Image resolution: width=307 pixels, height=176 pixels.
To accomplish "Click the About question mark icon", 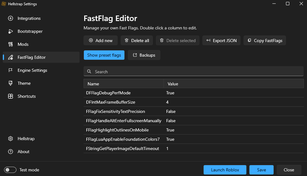I will pos(11,152).
